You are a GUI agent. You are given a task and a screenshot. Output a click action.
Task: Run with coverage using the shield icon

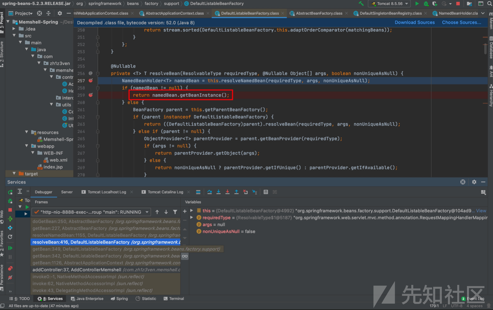(435, 4)
